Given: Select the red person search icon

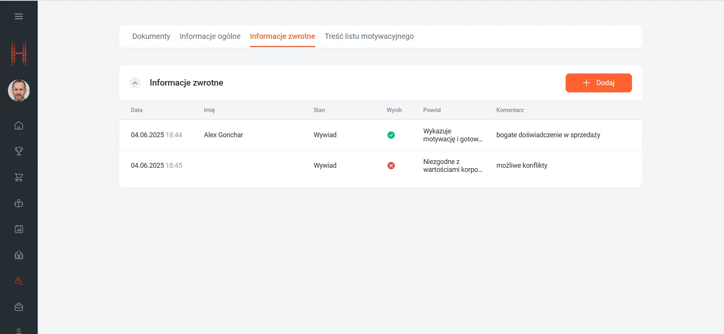Looking at the screenshot, I should pyautogui.click(x=19, y=281).
